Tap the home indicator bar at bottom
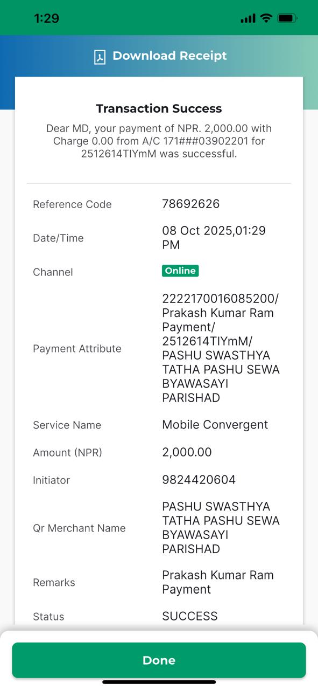The image size is (318, 690). click(x=159, y=682)
